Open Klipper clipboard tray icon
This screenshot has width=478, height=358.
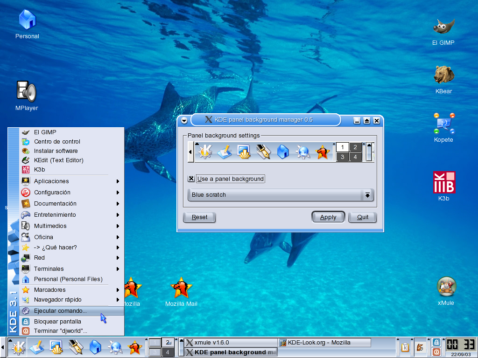[x=405, y=347]
